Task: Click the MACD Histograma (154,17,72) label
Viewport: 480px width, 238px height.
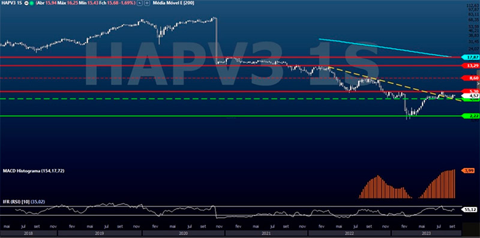Action: (x=34, y=170)
